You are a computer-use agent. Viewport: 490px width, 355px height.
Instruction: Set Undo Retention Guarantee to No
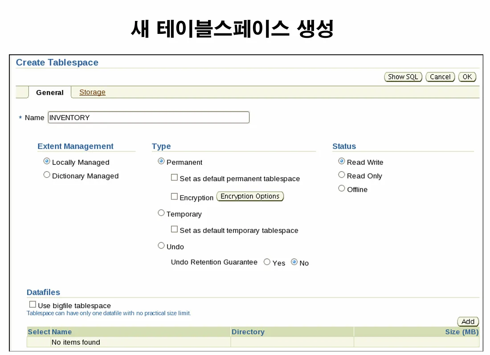pos(294,262)
